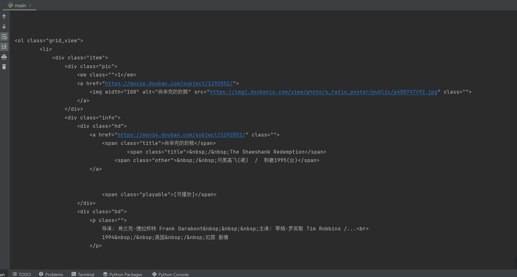Image resolution: width=517 pixels, height=277 pixels.
Task: Click the Terminal icon in bottom bar
Action: [74, 274]
